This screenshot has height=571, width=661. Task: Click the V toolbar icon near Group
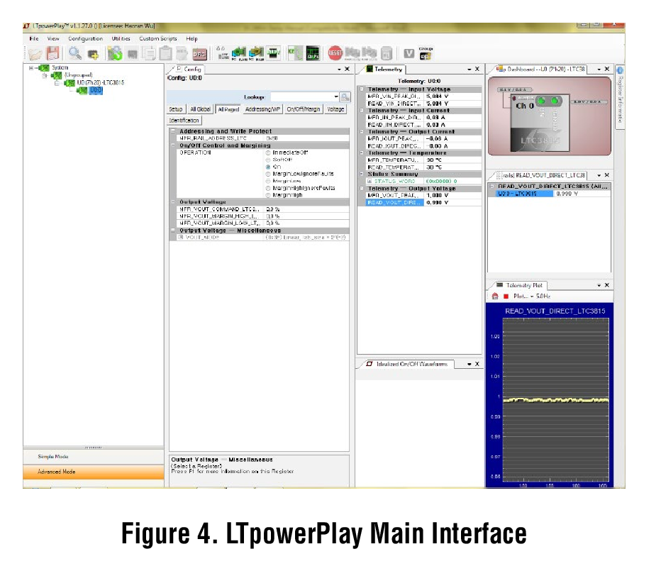pyautogui.click(x=409, y=52)
